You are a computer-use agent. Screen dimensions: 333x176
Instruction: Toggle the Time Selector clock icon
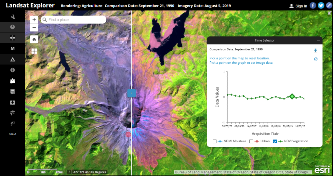(13, 27)
